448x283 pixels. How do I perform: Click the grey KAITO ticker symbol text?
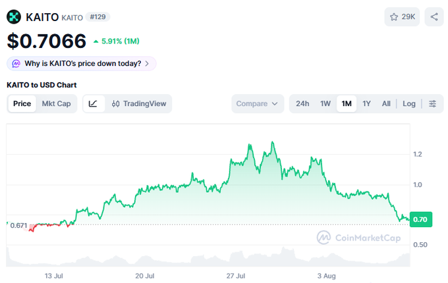(x=72, y=18)
